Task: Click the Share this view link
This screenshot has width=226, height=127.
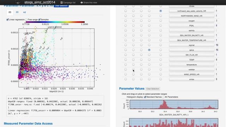Action: tap(90, 2)
